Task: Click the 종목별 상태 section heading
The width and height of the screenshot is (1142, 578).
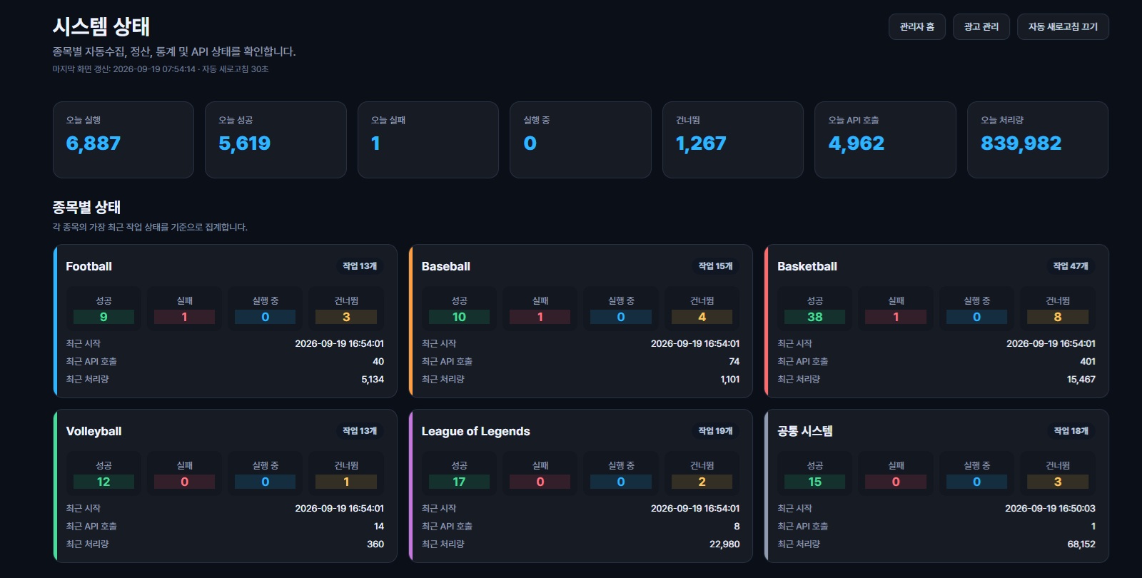Action: pos(86,208)
